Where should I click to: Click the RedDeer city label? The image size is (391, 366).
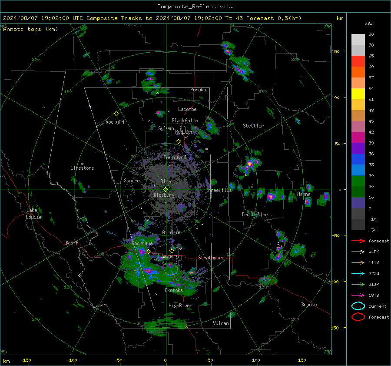[184, 132]
